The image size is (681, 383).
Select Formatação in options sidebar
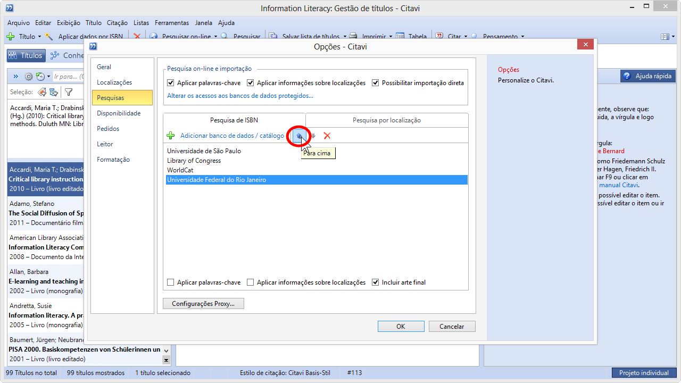(x=122, y=160)
